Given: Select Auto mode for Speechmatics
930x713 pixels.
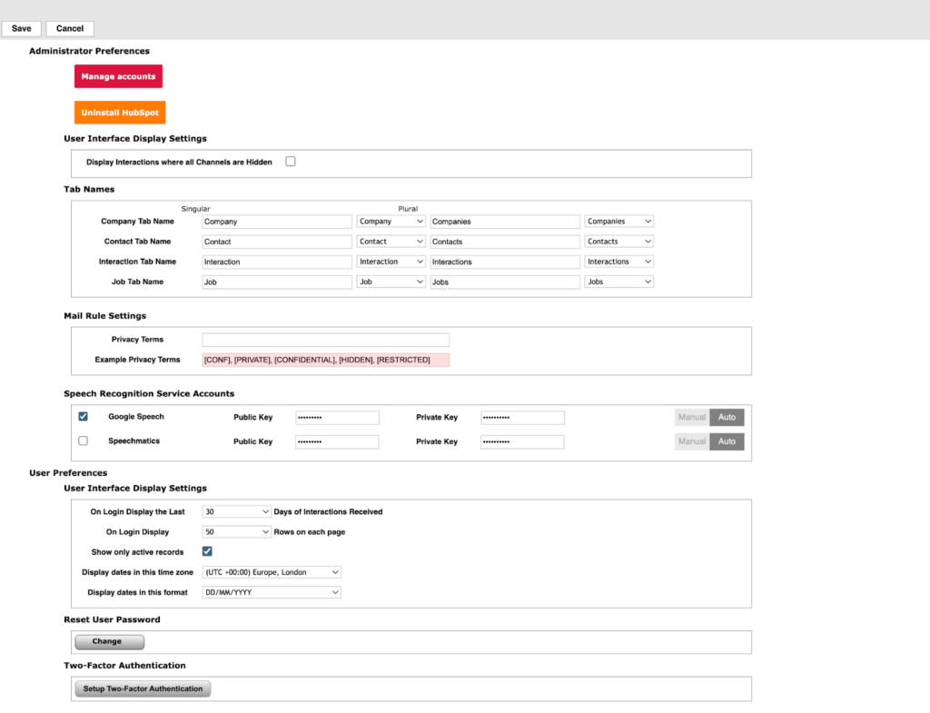Looking at the screenshot, I should [727, 441].
